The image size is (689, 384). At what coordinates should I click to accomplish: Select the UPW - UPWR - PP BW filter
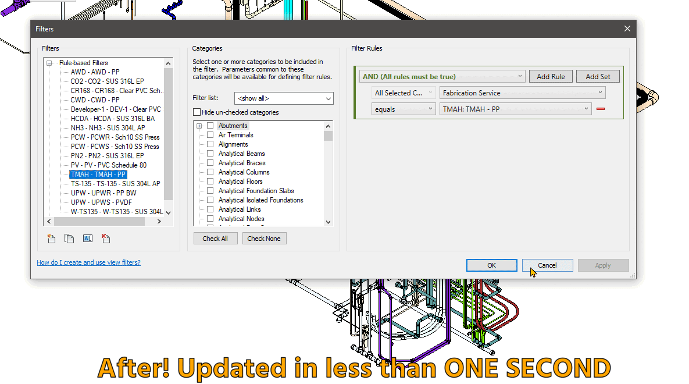tap(103, 193)
